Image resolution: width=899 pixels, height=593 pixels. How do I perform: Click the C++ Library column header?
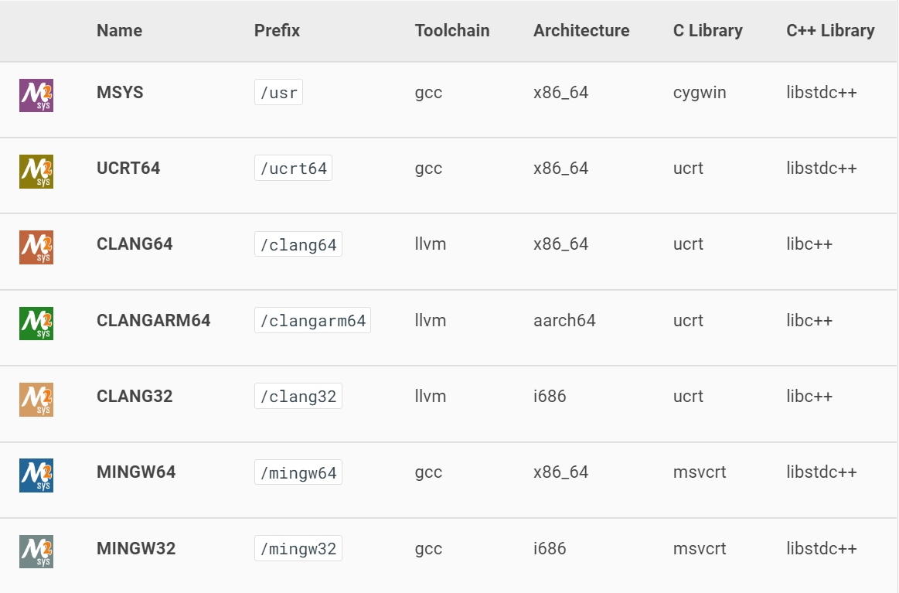[830, 30]
